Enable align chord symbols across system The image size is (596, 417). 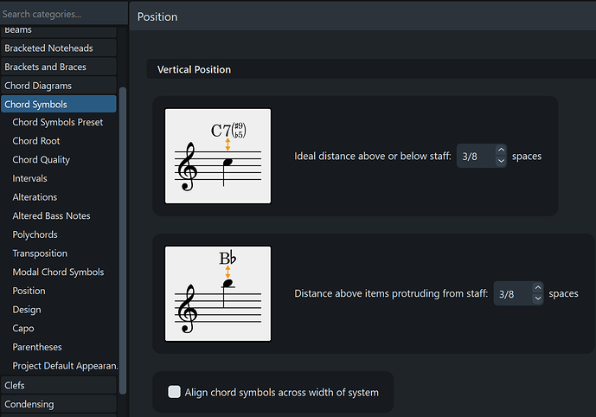click(x=175, y=392)
